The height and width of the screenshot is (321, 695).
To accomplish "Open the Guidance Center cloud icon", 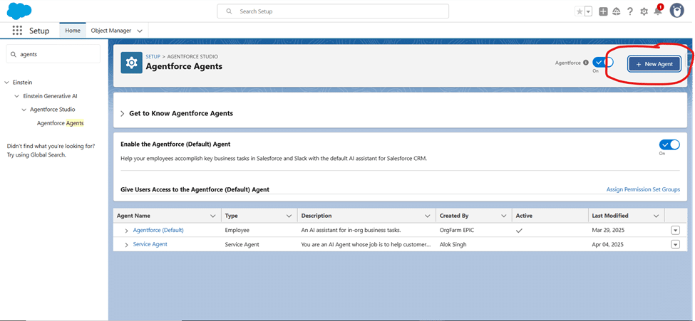I will (616, 12).
